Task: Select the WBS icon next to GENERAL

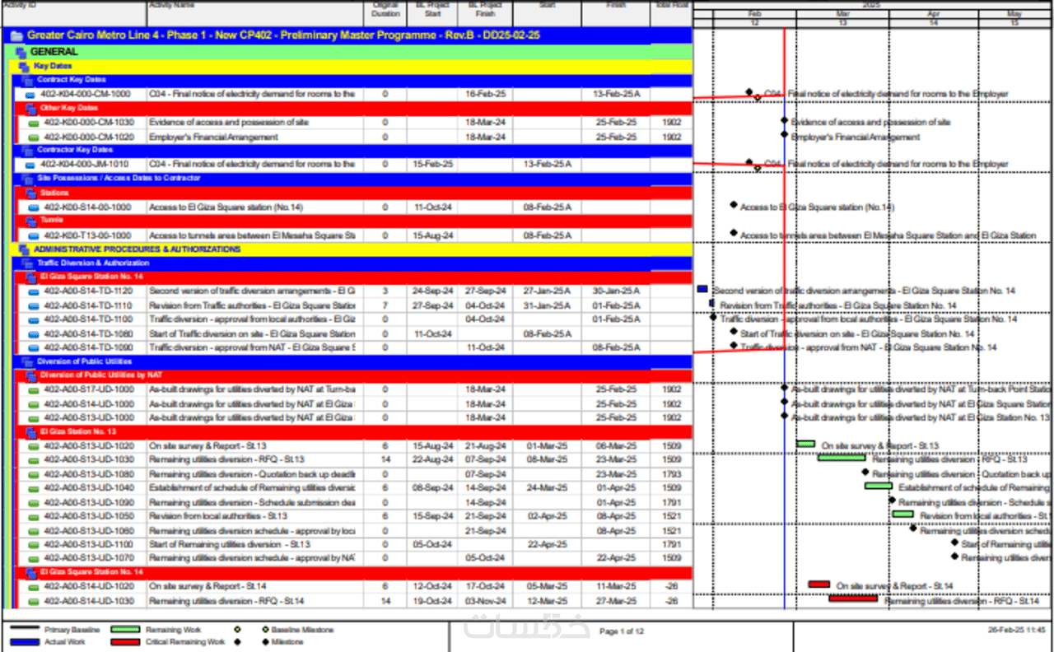Action: click(x=21, y=52)
